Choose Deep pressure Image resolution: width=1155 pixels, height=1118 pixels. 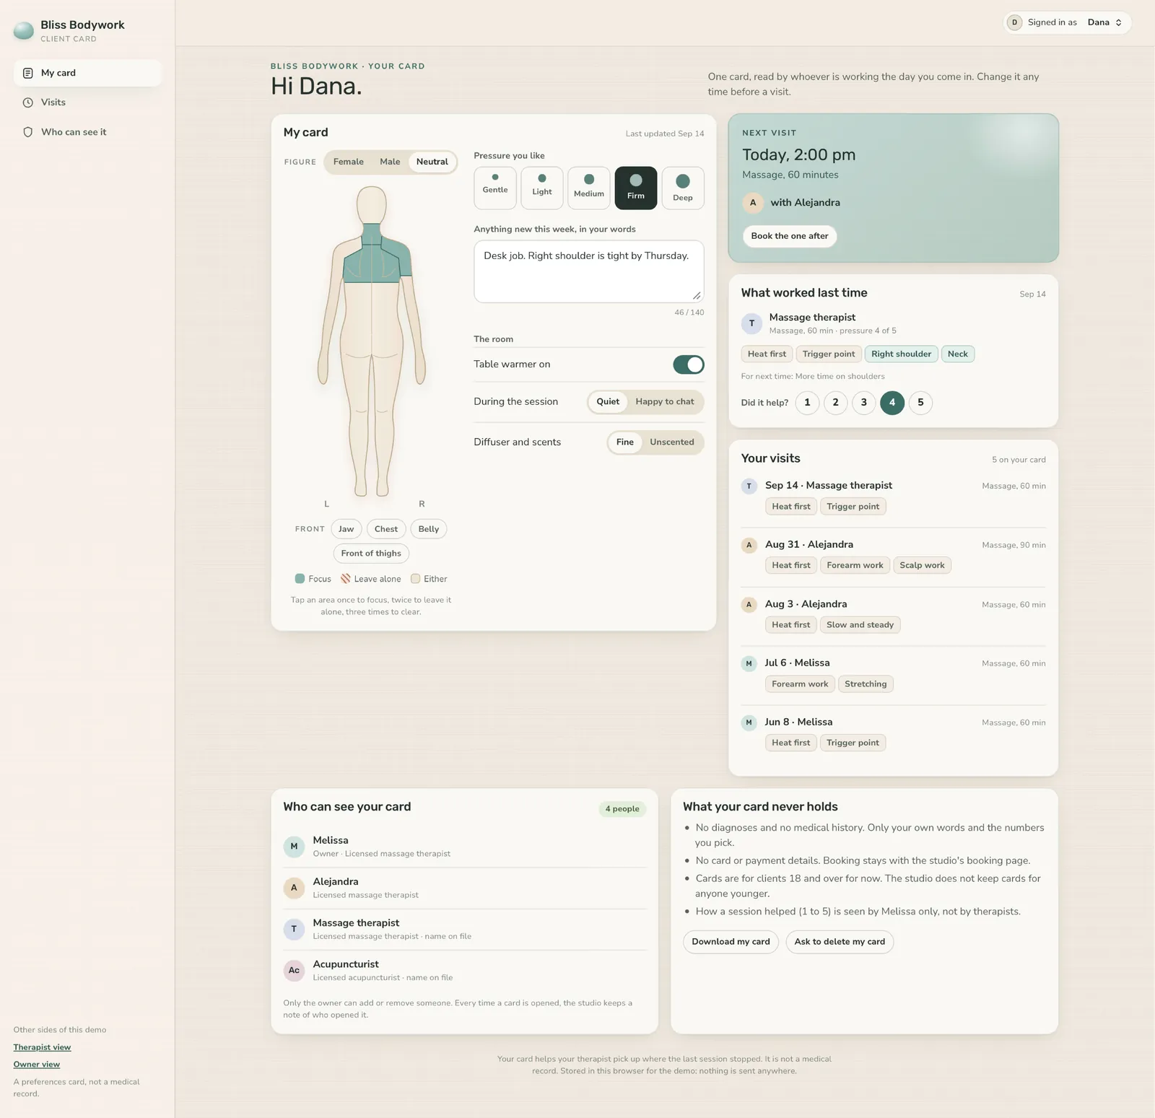(x=683, y=188)
